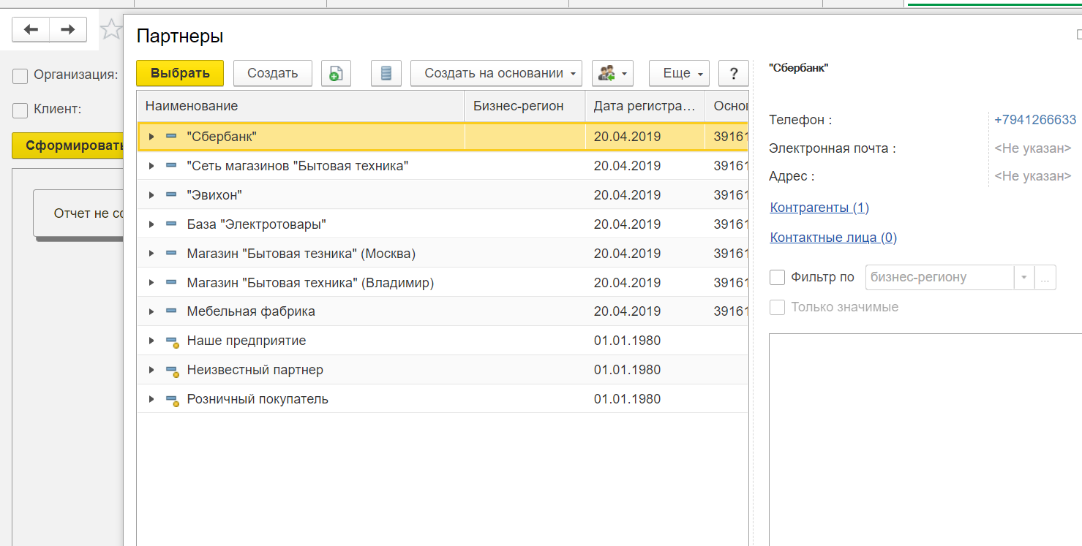Sort by the Наименование column header
1082x546 pixels.
pos(300,106)
